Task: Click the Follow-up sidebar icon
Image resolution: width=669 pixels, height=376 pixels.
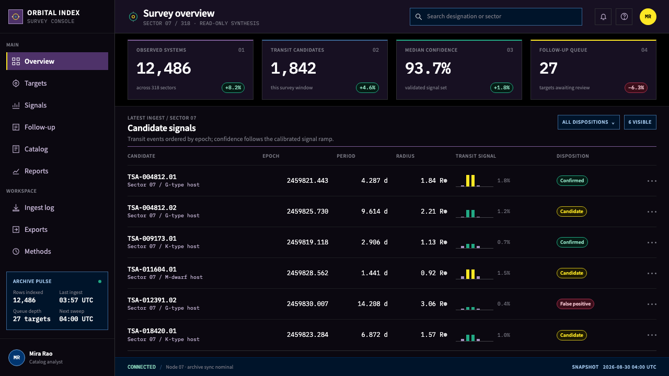Action: click(x=16, y=127)
